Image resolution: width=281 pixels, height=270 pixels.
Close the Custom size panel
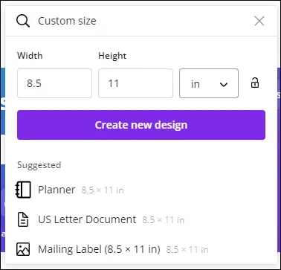coord(259,21)
